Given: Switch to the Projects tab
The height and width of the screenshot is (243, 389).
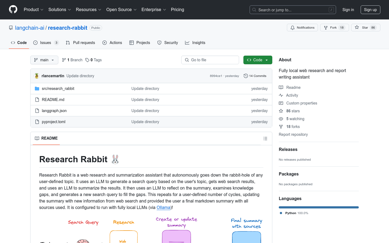Looking at the screenshot, I should pos(140,43).
